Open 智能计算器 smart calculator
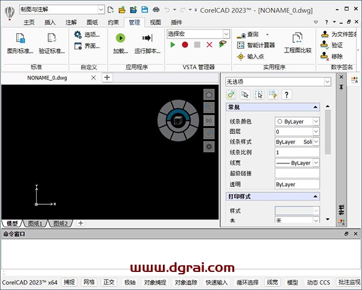The image size is (362, 290). pyautogui.click(x=256, y=45)
